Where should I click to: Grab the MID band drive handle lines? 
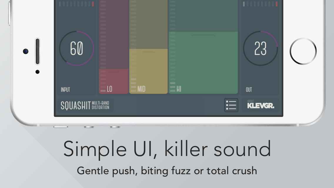[148, 52]
